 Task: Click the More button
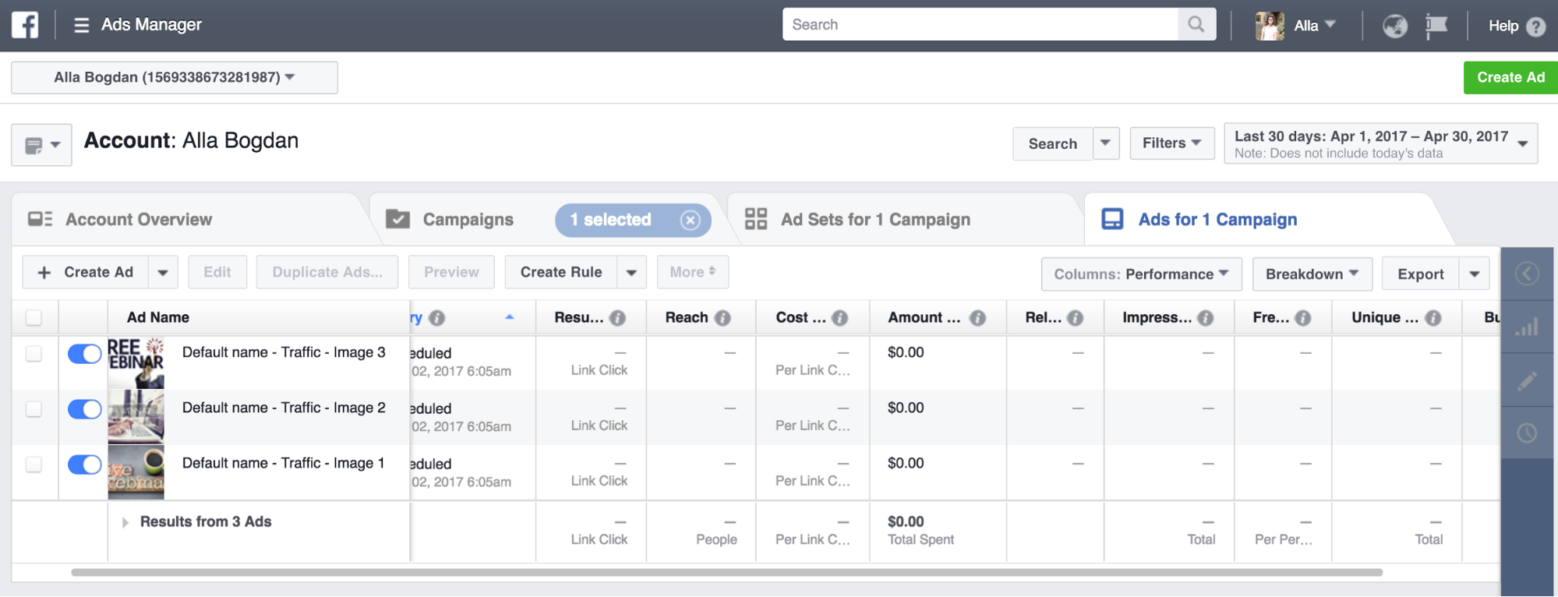click(x=693, y=272)
